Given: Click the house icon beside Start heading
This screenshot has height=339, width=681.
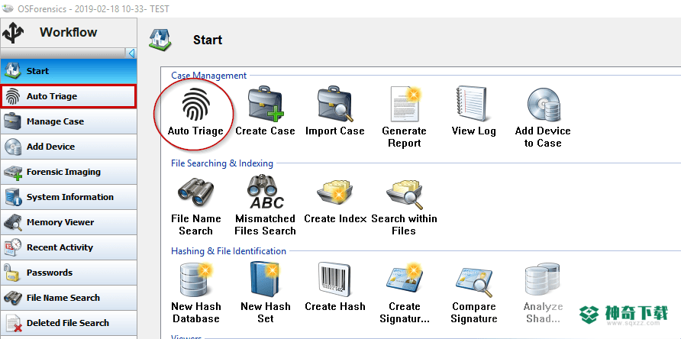Looking at the screenshot, I should click(x=160, y=40).
